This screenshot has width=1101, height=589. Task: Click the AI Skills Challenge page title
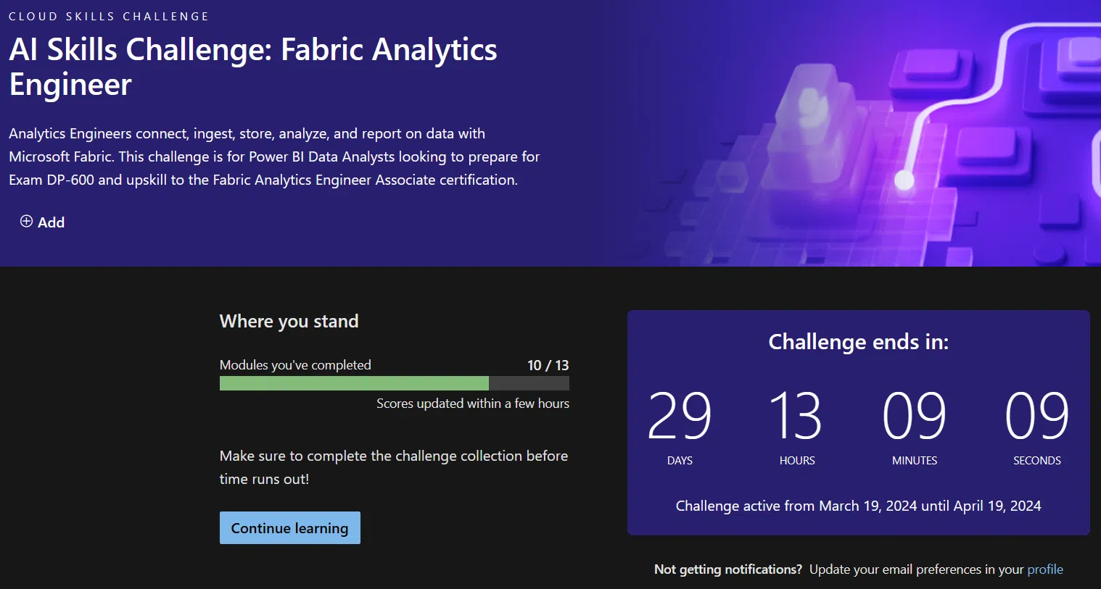pyautogui.click(x=252, y=67)
